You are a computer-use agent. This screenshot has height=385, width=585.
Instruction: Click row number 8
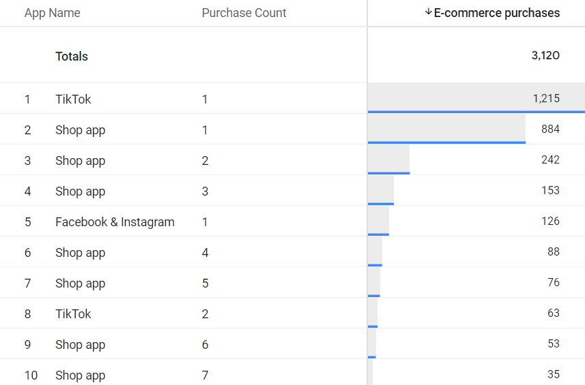pyautogui.click(x=27, y=314)
